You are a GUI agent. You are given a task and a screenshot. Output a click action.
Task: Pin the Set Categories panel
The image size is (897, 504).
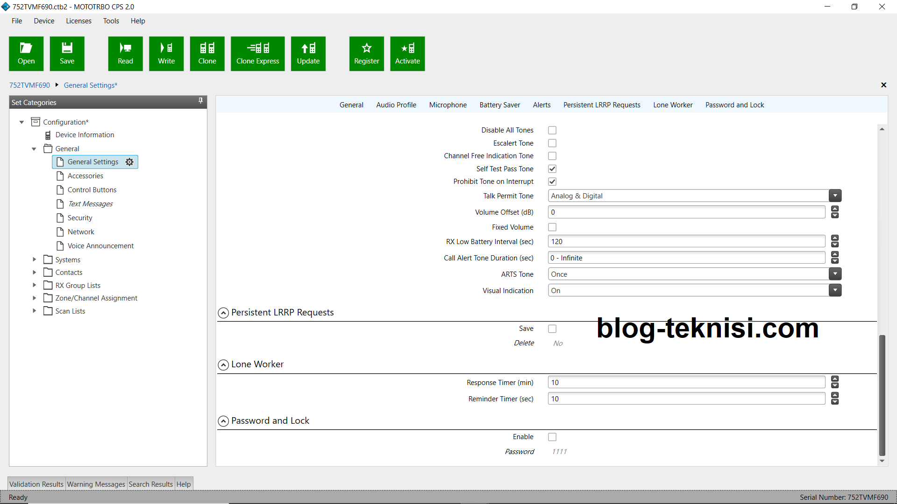200,101
